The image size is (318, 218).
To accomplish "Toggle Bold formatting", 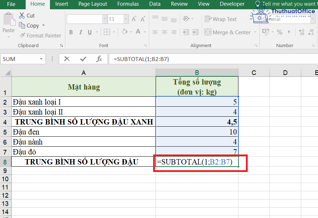I will coord(71,32).
